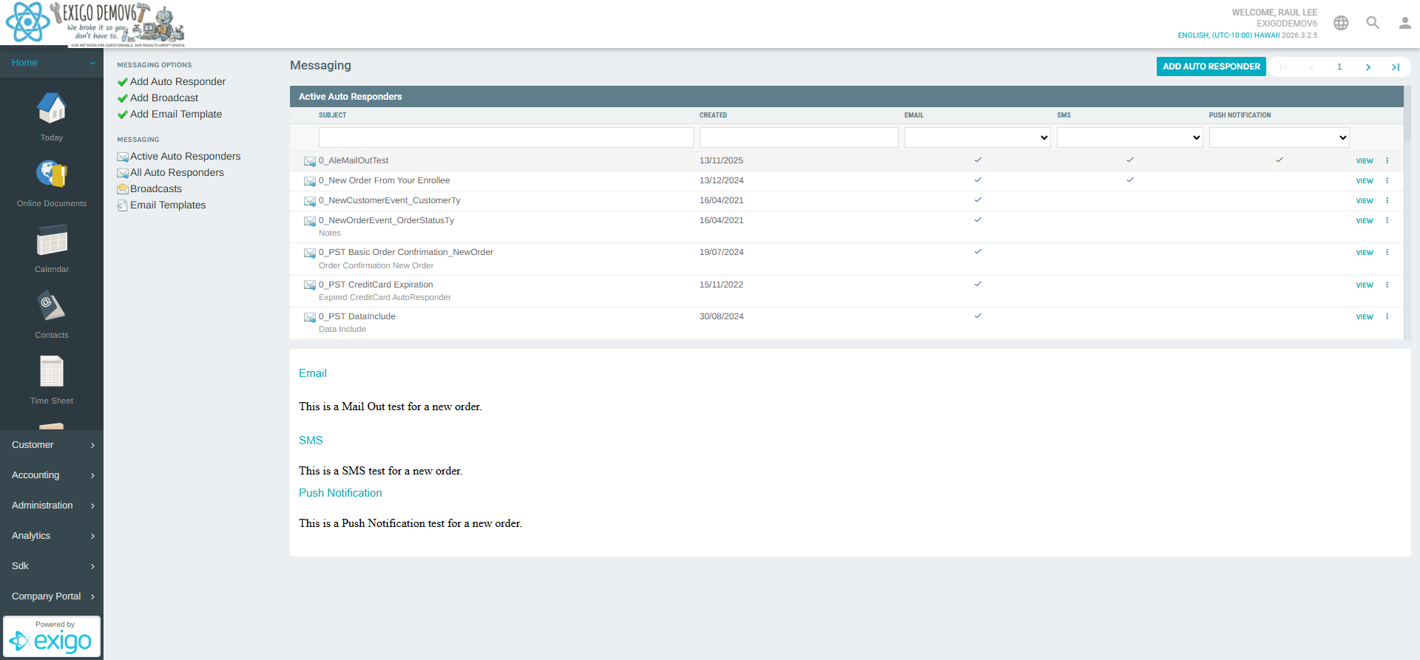Click envelope icon beside 0_PST CreditCard Expiration
1420x660 pixels.
pos(310,285)
